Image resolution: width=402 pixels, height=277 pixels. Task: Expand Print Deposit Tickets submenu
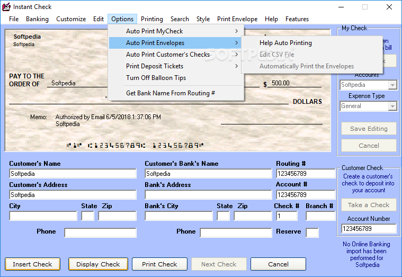tap(176, 66)
